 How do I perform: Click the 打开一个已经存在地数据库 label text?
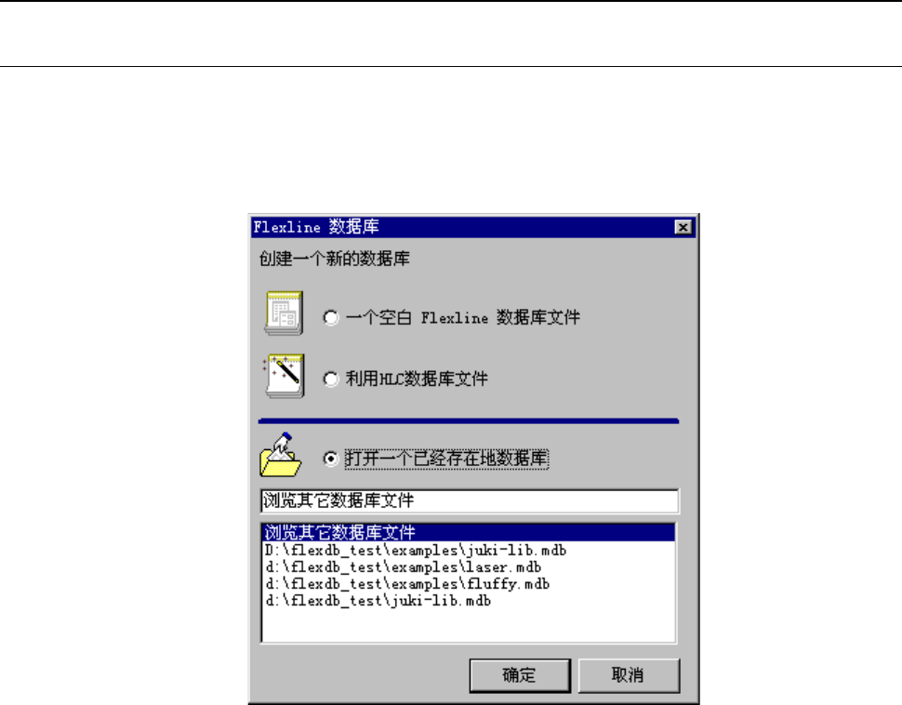tap(446, 459)
